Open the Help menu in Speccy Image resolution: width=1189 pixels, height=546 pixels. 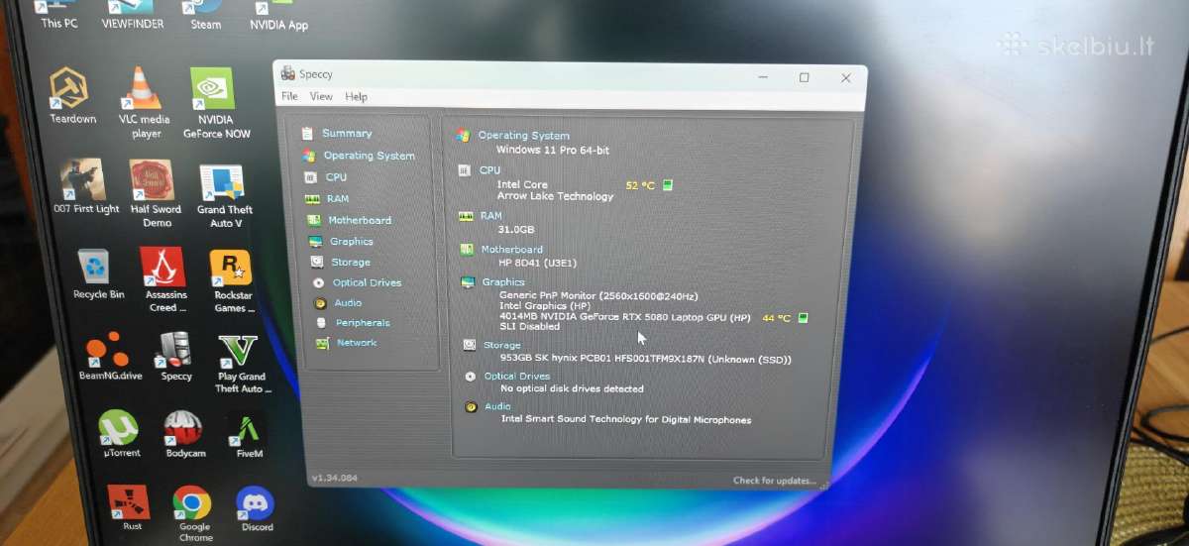356,97
